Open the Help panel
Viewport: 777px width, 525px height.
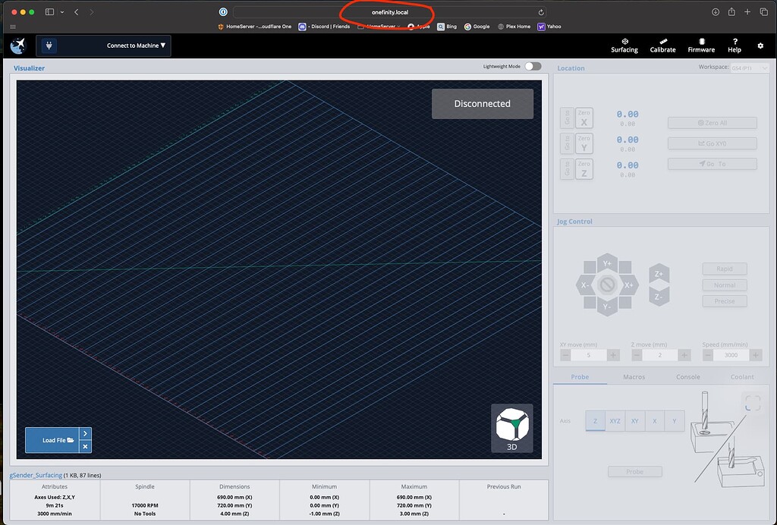click(x=734, y=46)
